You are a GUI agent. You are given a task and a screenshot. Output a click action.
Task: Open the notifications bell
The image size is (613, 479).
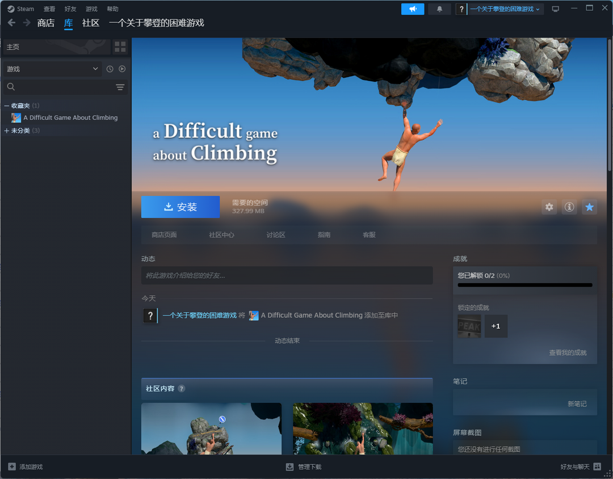pos(439,9)
